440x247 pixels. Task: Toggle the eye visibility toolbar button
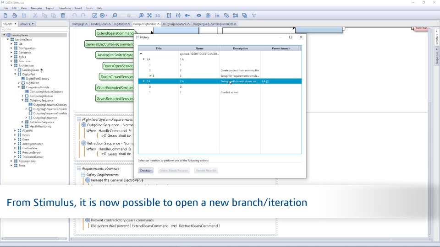tap(198, 16)
